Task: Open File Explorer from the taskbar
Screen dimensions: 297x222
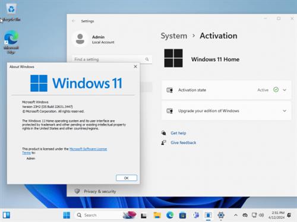Action: [x=157, y=215]
